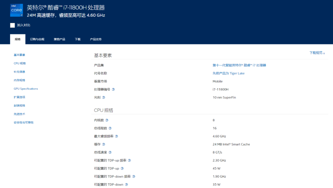Click help icon next to 光刻
Viewport: 333px width, 188px height.
click(x=103, y=98)
